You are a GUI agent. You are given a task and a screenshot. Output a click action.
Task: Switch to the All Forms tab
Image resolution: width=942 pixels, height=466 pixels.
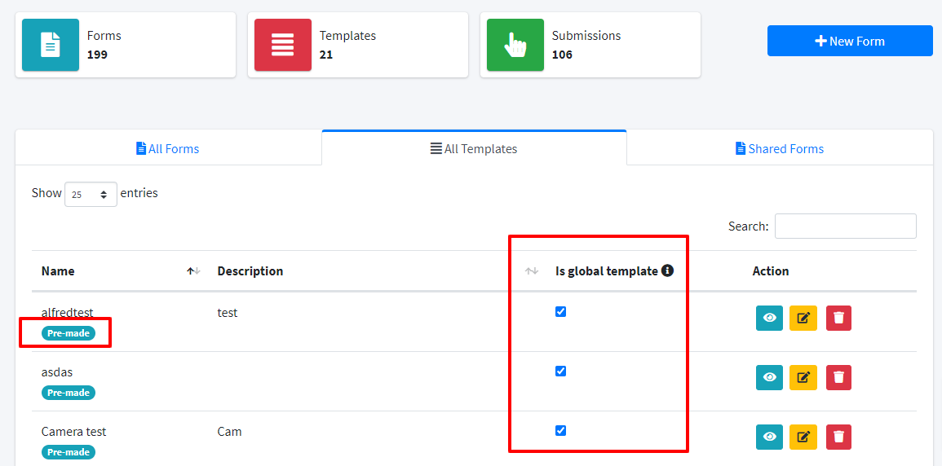tap(168, 149)
